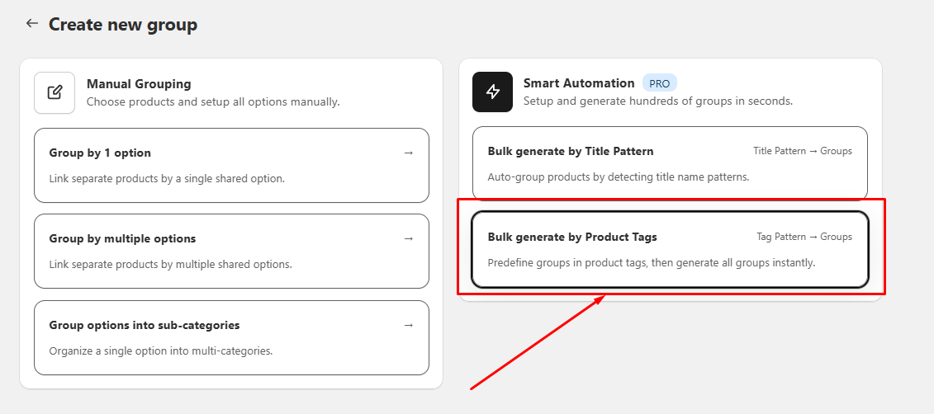This screenshot has width=934, height=414.
Task: Open Group options into sub-categories card
Action: pos(231,337)
